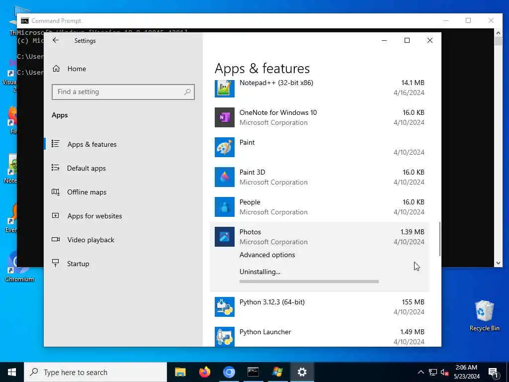Screen dimensions: 509x382
Task: Click the muted volume tray icon
Action: point(444,372)
